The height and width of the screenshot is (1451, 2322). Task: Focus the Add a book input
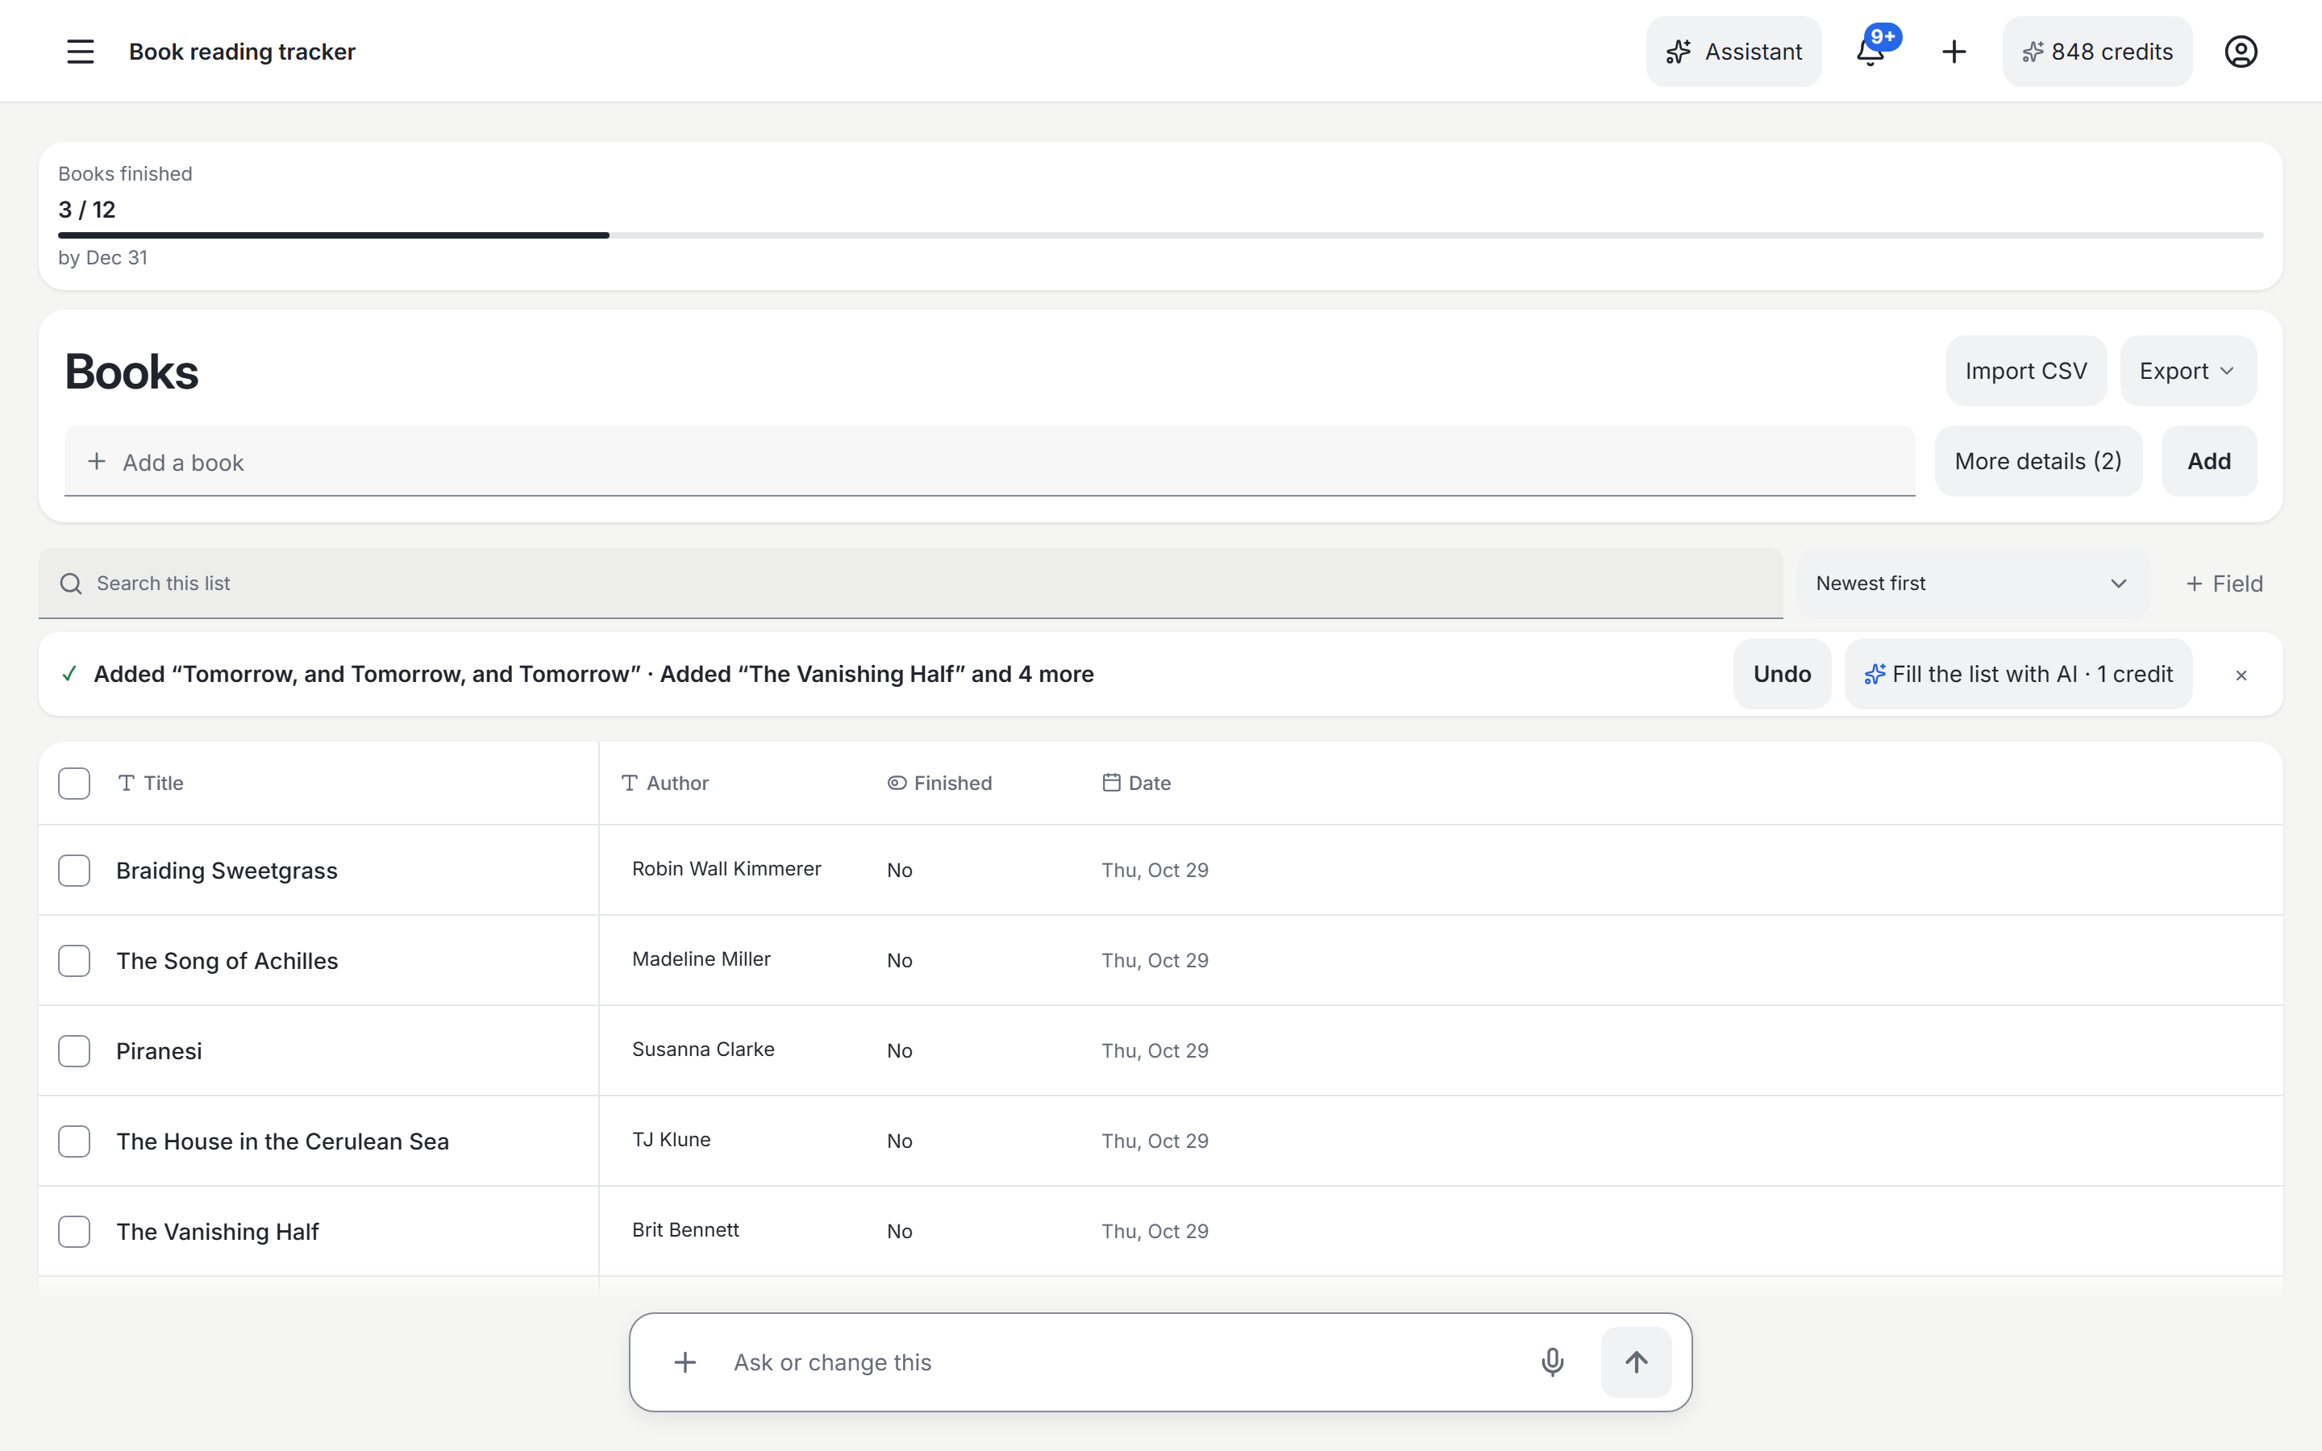(989, 462)
